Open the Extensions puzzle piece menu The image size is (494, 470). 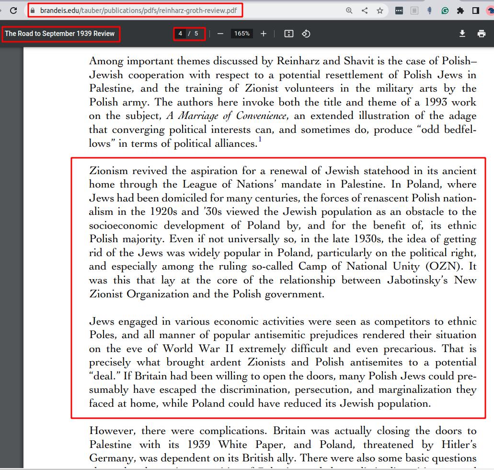(x=460, y=10)
